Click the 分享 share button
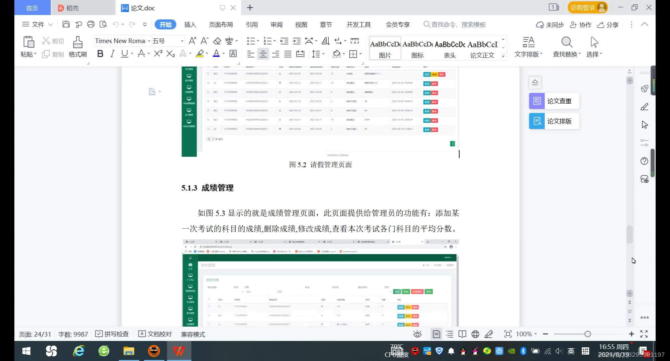The height and width of the screenshot is (361, 670). 608,25
